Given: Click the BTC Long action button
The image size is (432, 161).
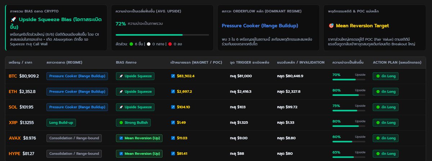Looking at the screenshot, I should point(386,76).
